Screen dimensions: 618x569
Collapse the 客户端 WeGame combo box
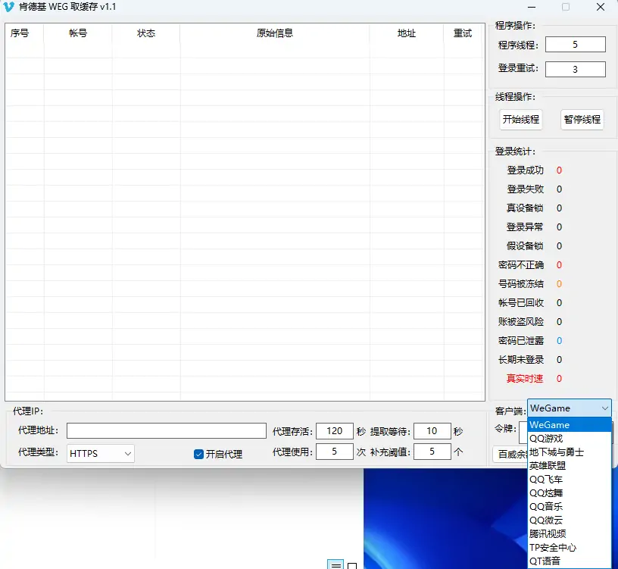pyautogui.click(x=569, y=408)
